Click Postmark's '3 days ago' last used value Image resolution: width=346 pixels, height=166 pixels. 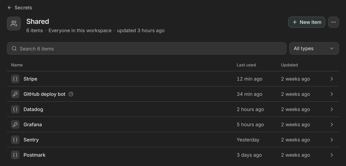tap(249, 155)
